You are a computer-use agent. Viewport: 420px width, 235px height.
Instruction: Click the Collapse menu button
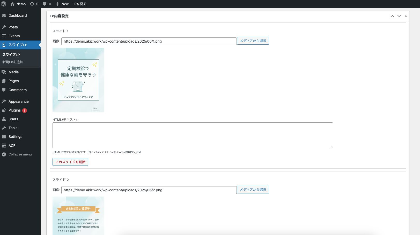(20, 154)
